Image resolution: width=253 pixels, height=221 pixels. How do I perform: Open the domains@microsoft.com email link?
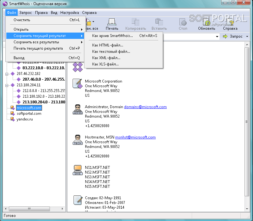tap(145, 107)
